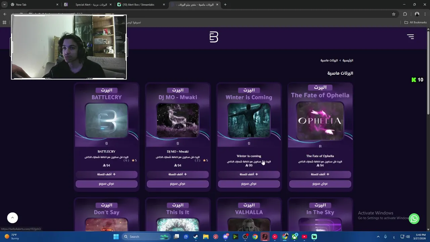Go back with the browser back arrow

click(x=5, y=14)
